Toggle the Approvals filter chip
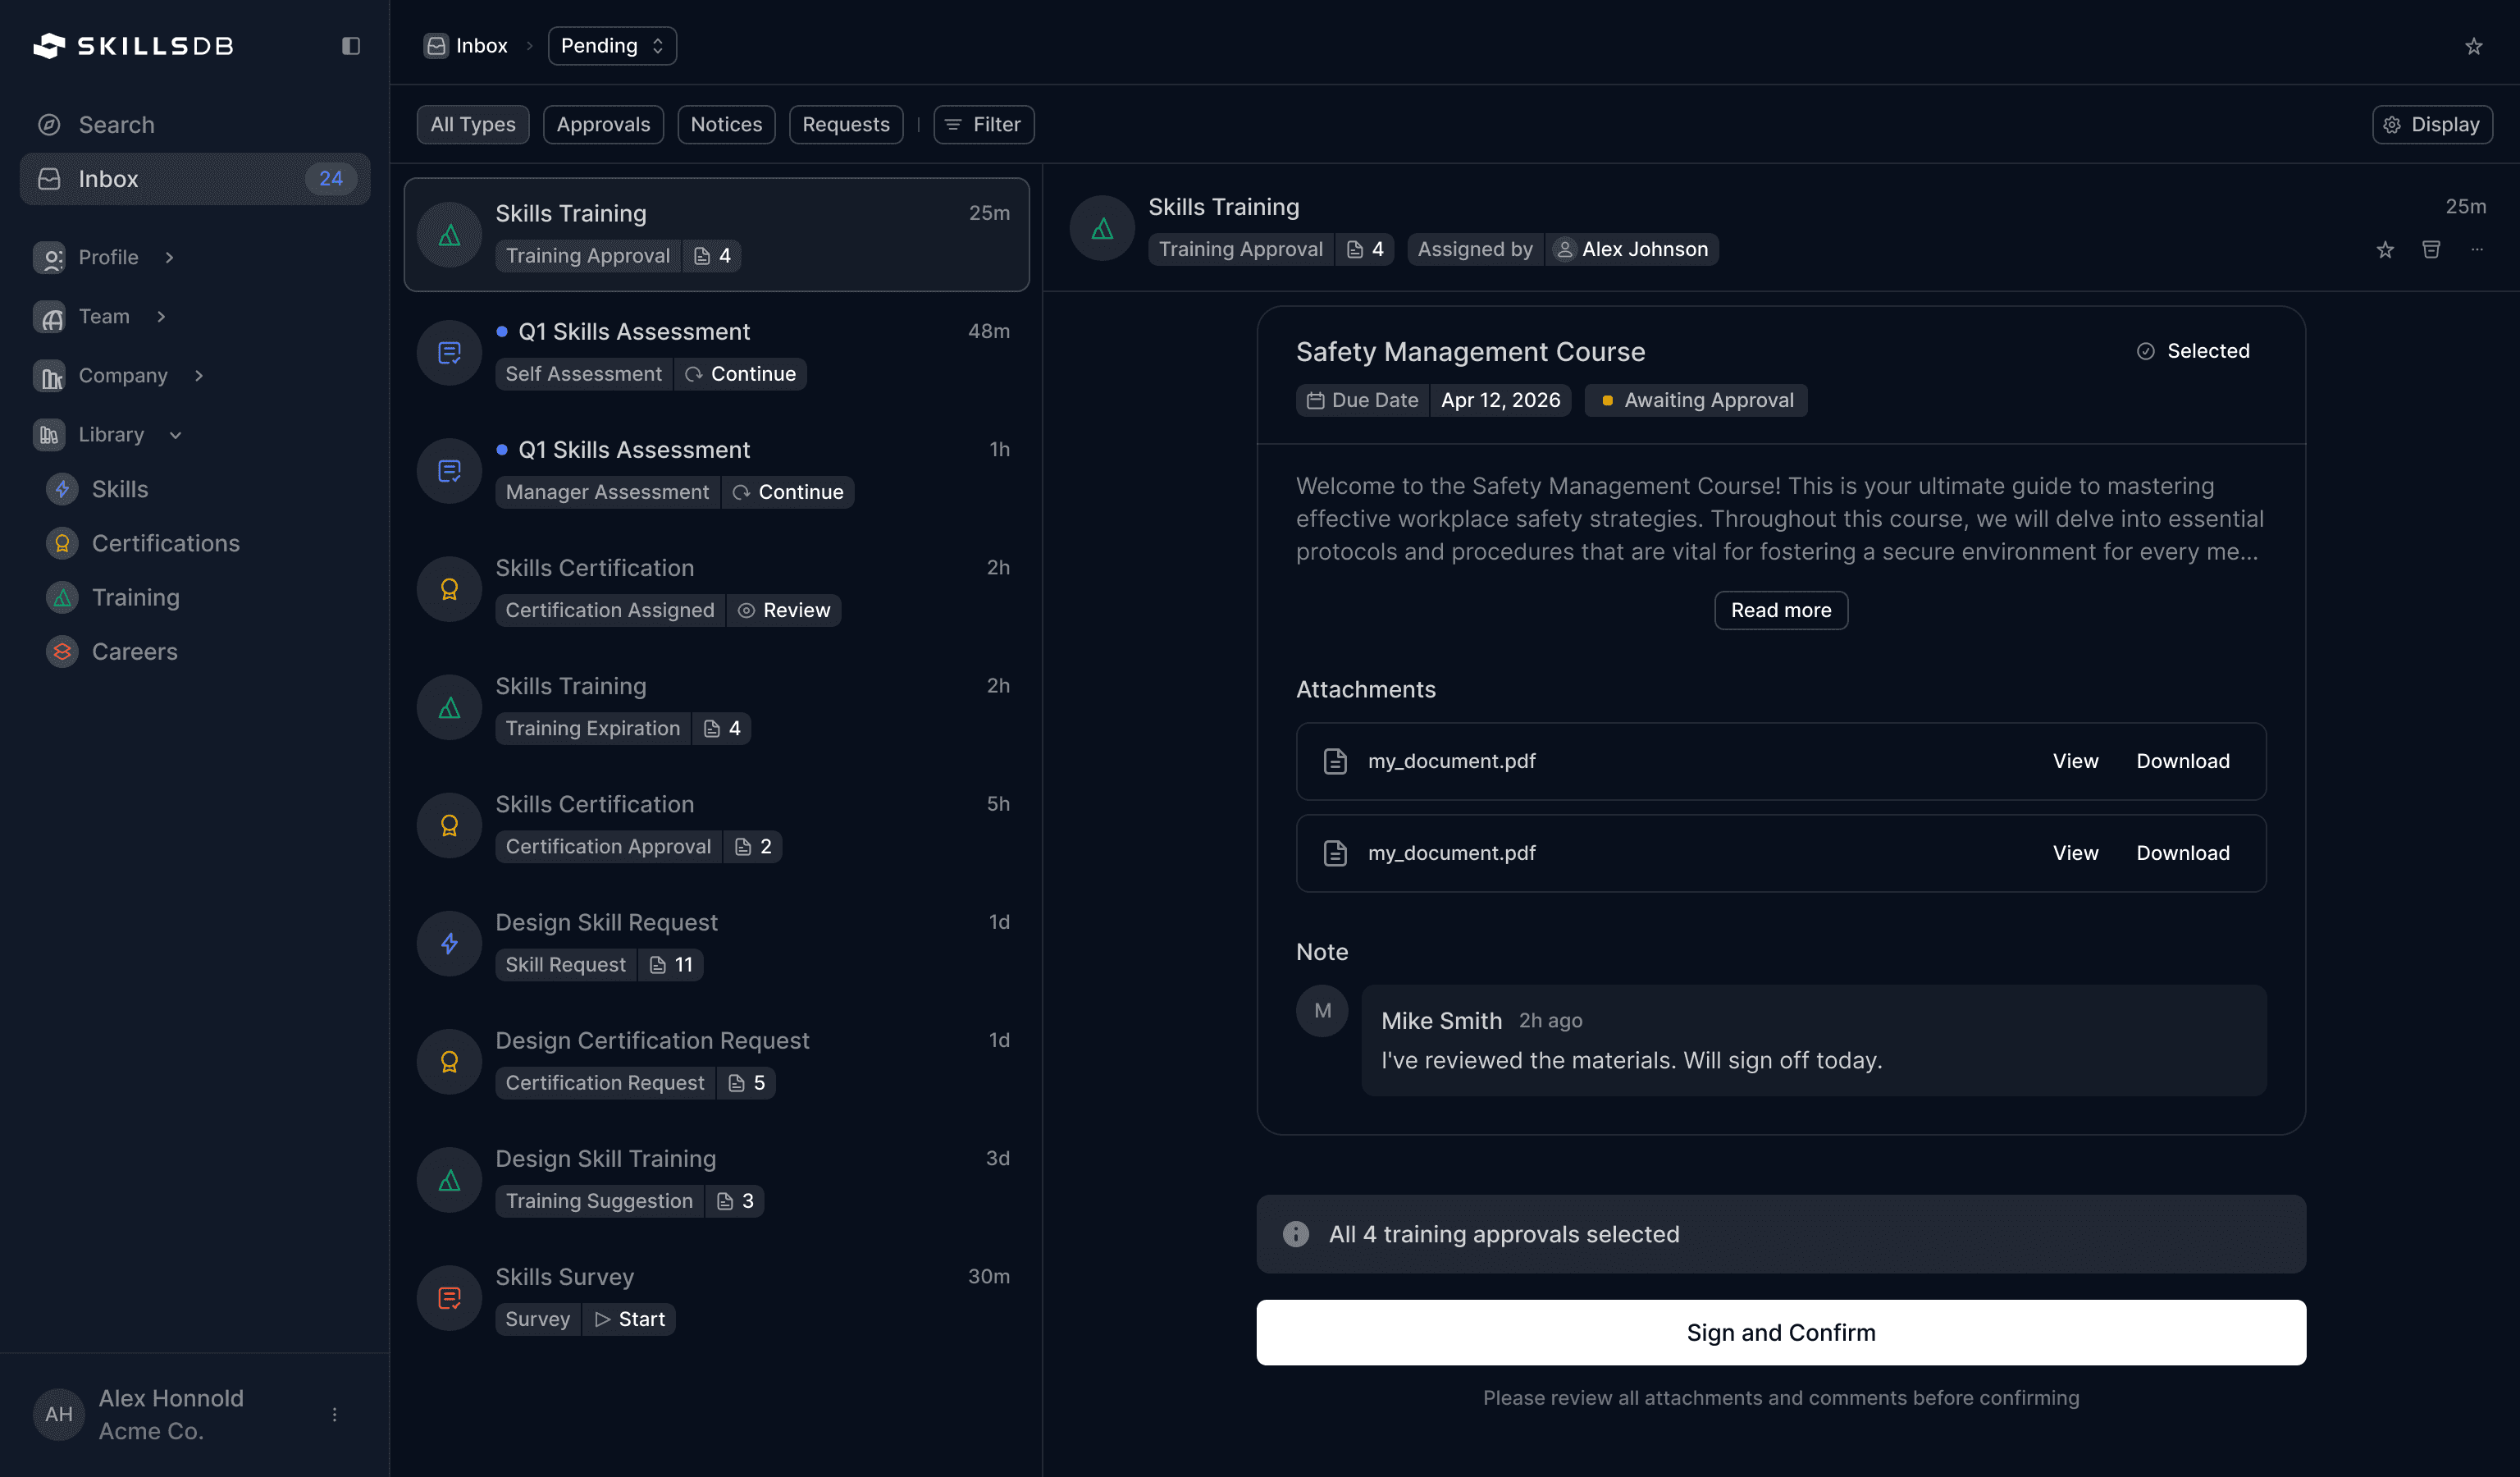2520x1477 pixels. coord(603,125)
